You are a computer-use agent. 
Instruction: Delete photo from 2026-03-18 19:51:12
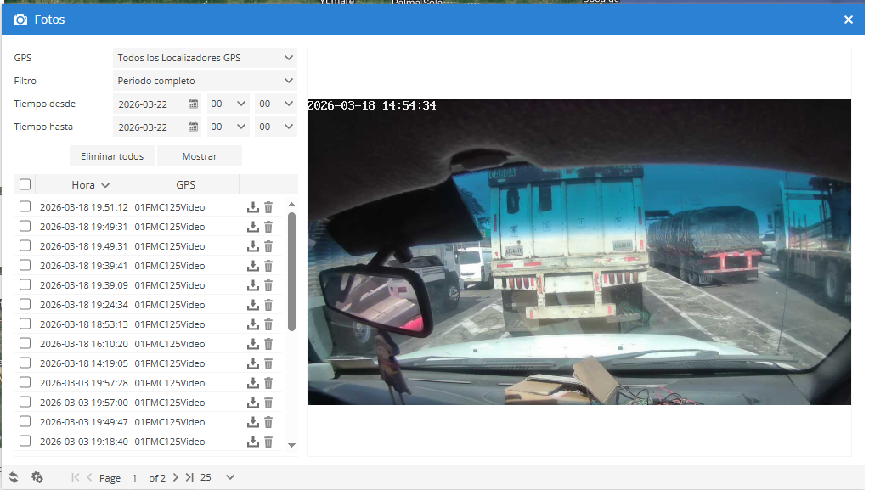pyautogui.click(x=268, y=207)
